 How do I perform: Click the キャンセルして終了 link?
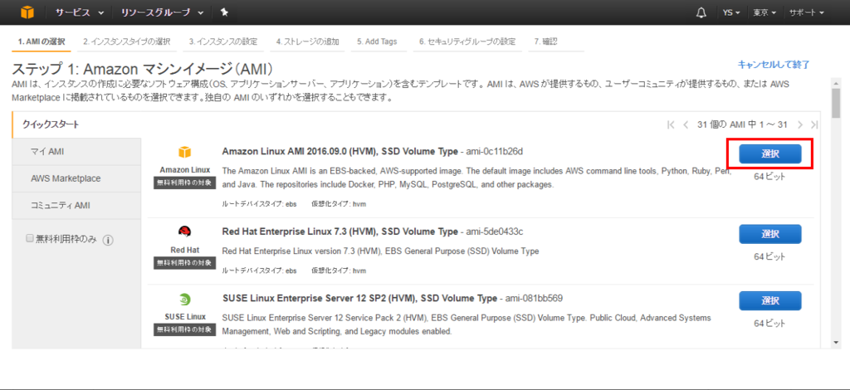[774, 65]
